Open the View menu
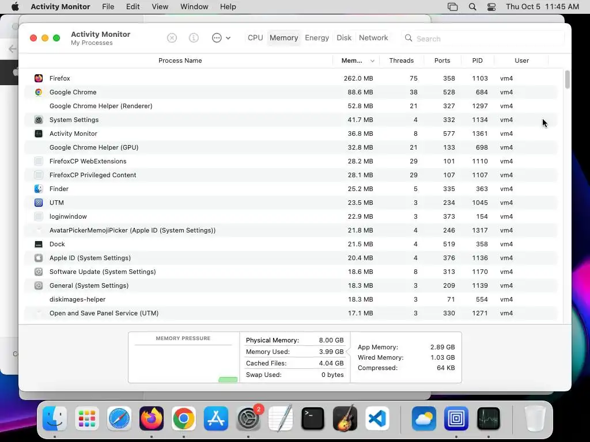The image size is (590, 442). 160,7
